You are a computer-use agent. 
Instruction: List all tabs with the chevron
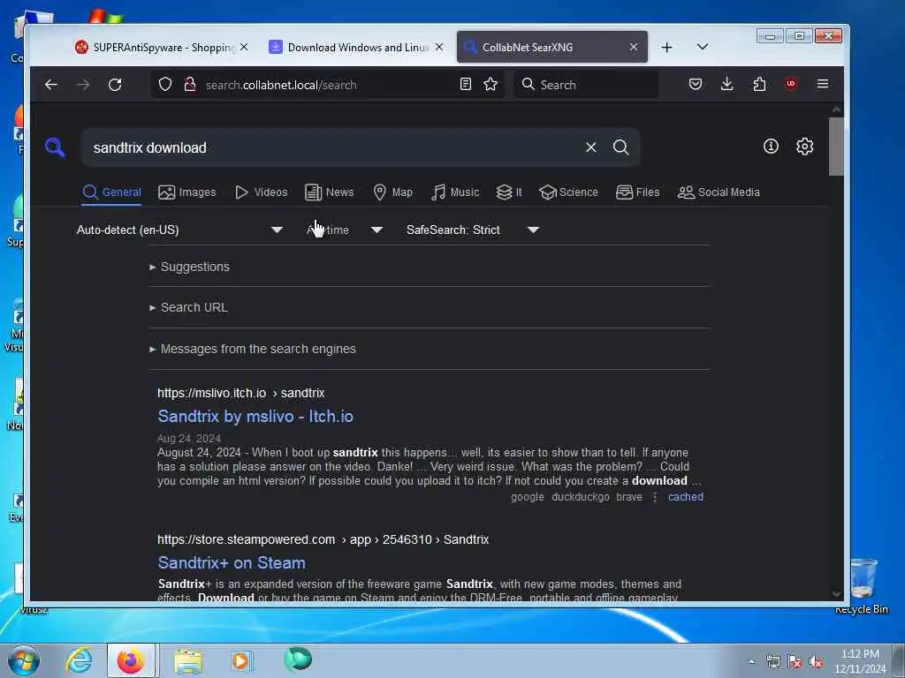click(703, 47)
